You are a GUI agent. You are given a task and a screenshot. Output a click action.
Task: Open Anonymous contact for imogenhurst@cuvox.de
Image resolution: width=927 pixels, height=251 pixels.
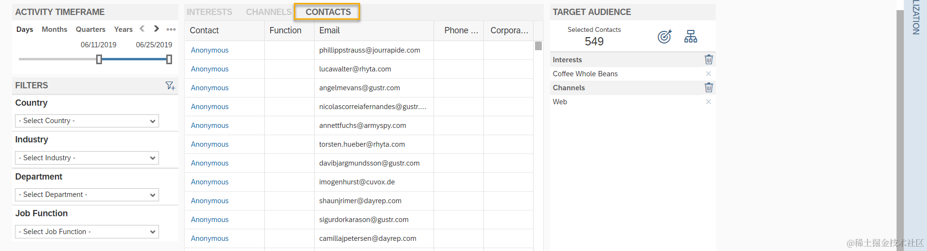coord(210,182)
